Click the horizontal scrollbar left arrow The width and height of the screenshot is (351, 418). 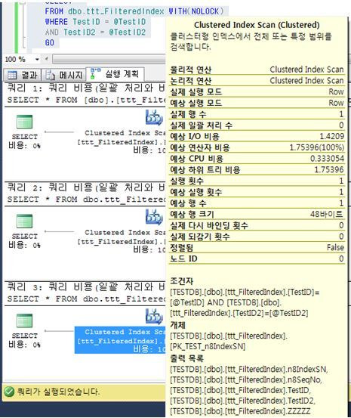click(x=47, y=59)
